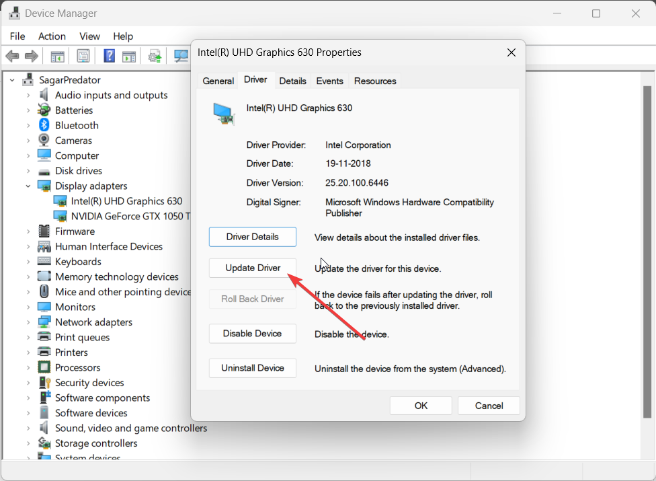The image size is (656, 481).
Task: Expand the Network adapters category
Action: (x=28, y=322)
